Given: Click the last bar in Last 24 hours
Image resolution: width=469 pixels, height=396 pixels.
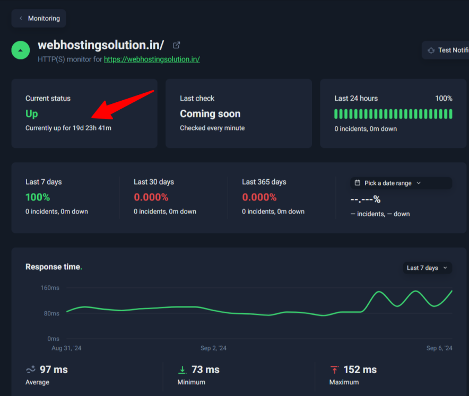Looking at the screenshot, I should (450, 114).
